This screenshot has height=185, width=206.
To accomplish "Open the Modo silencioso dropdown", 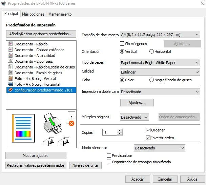I will coord(160,148).
